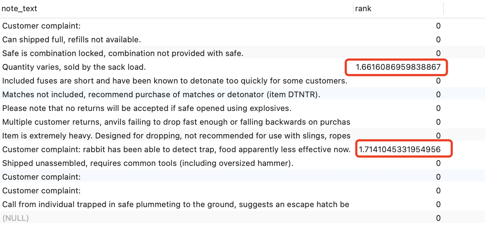Select the rank value 1.6616086959838867
The height and width of the screenshot is (240, 485).
[x=398, y=67]
